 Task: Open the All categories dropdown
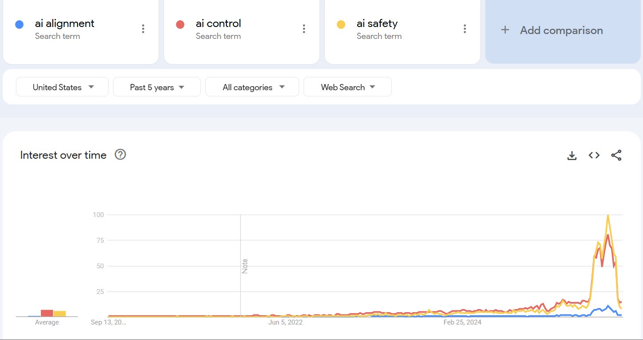252,87
